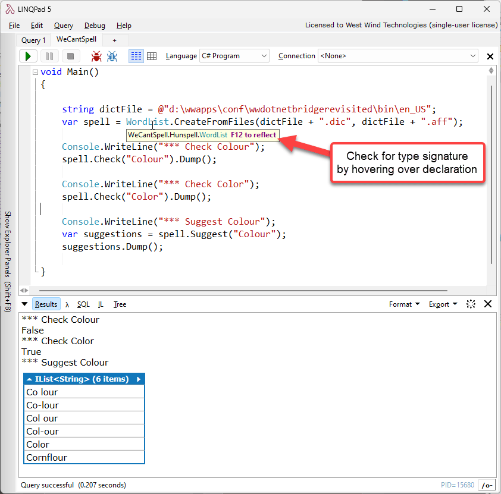Close the query with the toolbar X
The image size is (501, 494).
(x=490, y=56)
